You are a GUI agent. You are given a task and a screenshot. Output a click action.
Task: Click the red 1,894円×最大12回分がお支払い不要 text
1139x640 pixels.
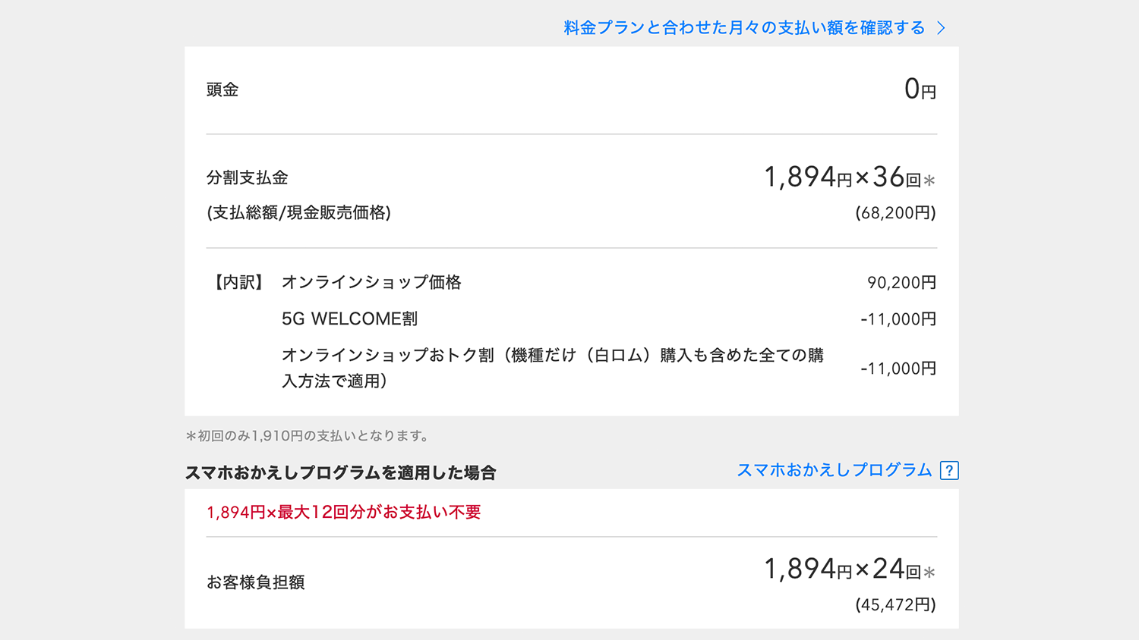click(x=344, y=513)
